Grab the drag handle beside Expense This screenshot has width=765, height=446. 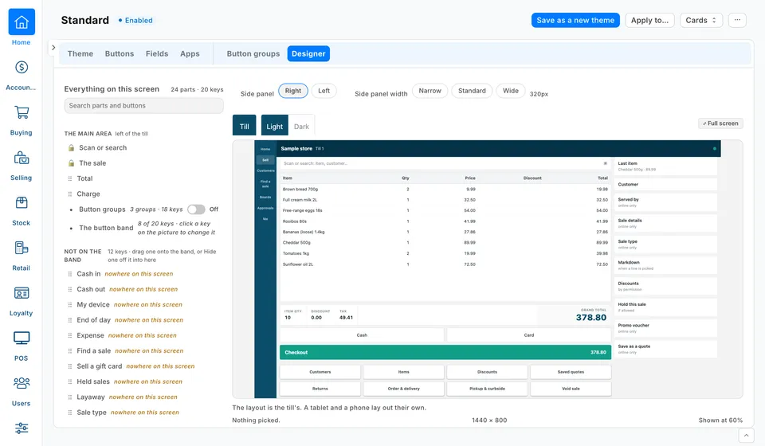70,335
